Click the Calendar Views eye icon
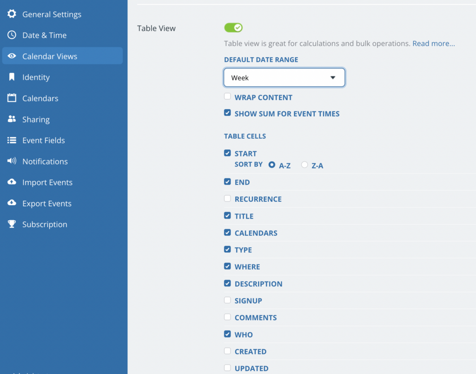This screenshot has width=476, height=374. click(12, 56)
